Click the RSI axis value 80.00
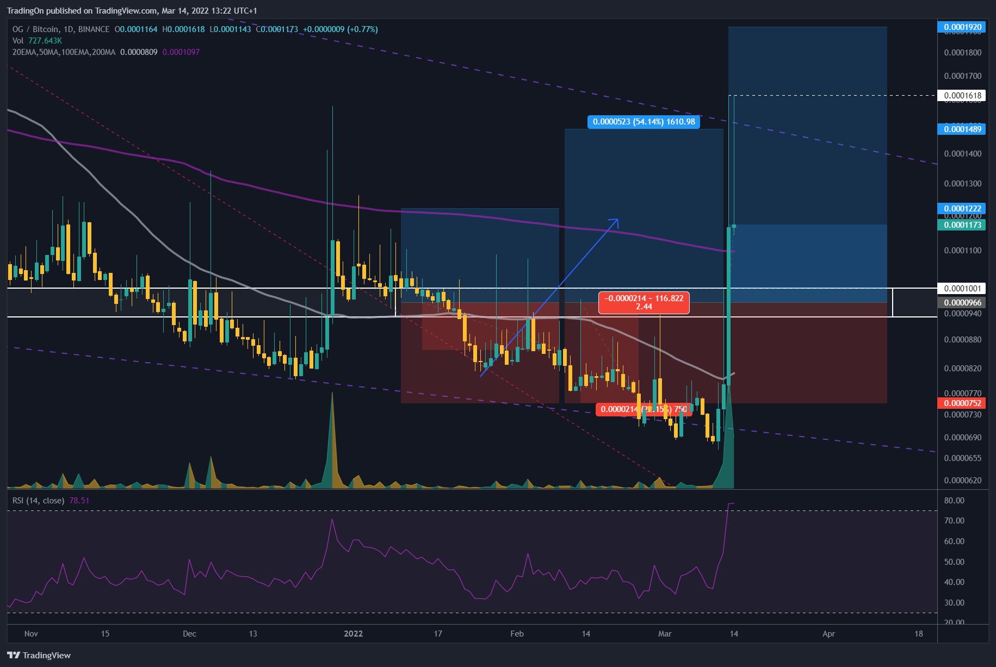 point(954,501)
